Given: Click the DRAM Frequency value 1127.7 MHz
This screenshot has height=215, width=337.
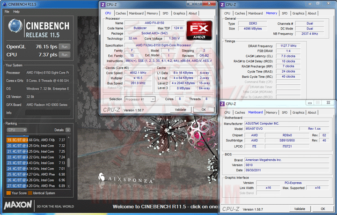Looking at the screenshot, I should [x=288, y=46].
